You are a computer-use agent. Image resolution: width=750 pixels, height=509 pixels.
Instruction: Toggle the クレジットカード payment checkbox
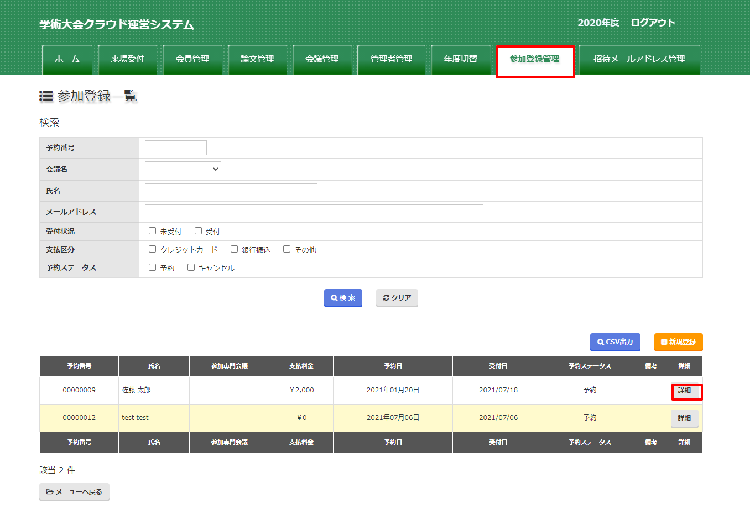(x=153, y=249)
